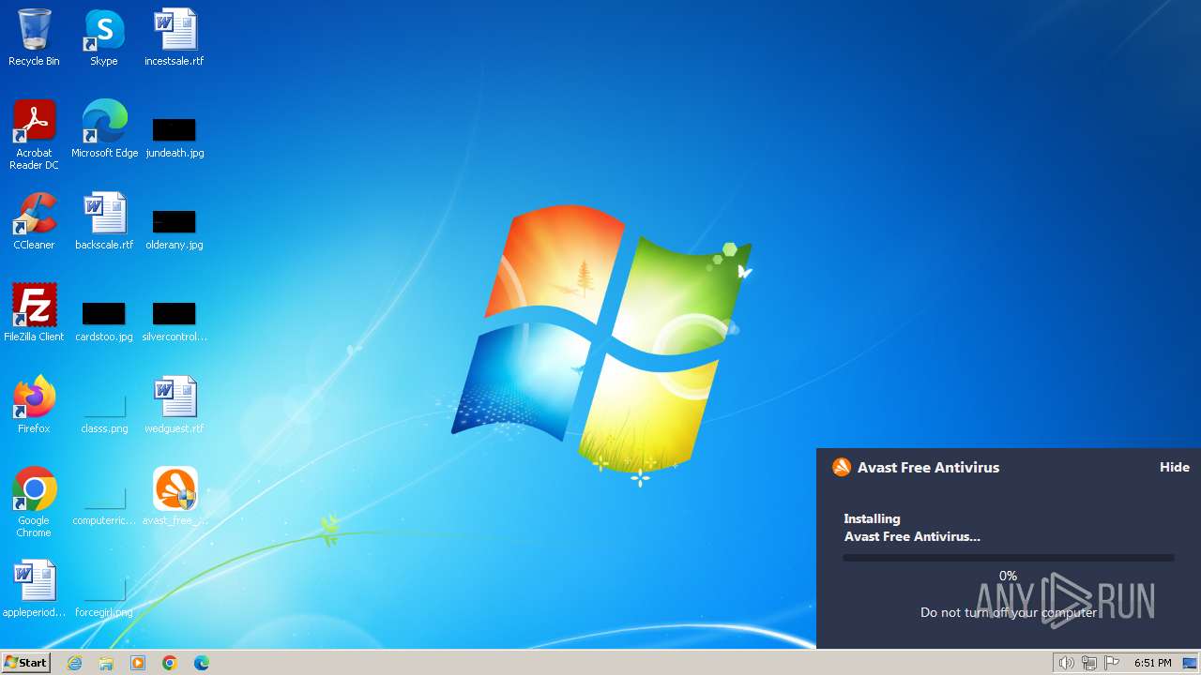Click the volume icon in system tray

tap(1066, 663)
